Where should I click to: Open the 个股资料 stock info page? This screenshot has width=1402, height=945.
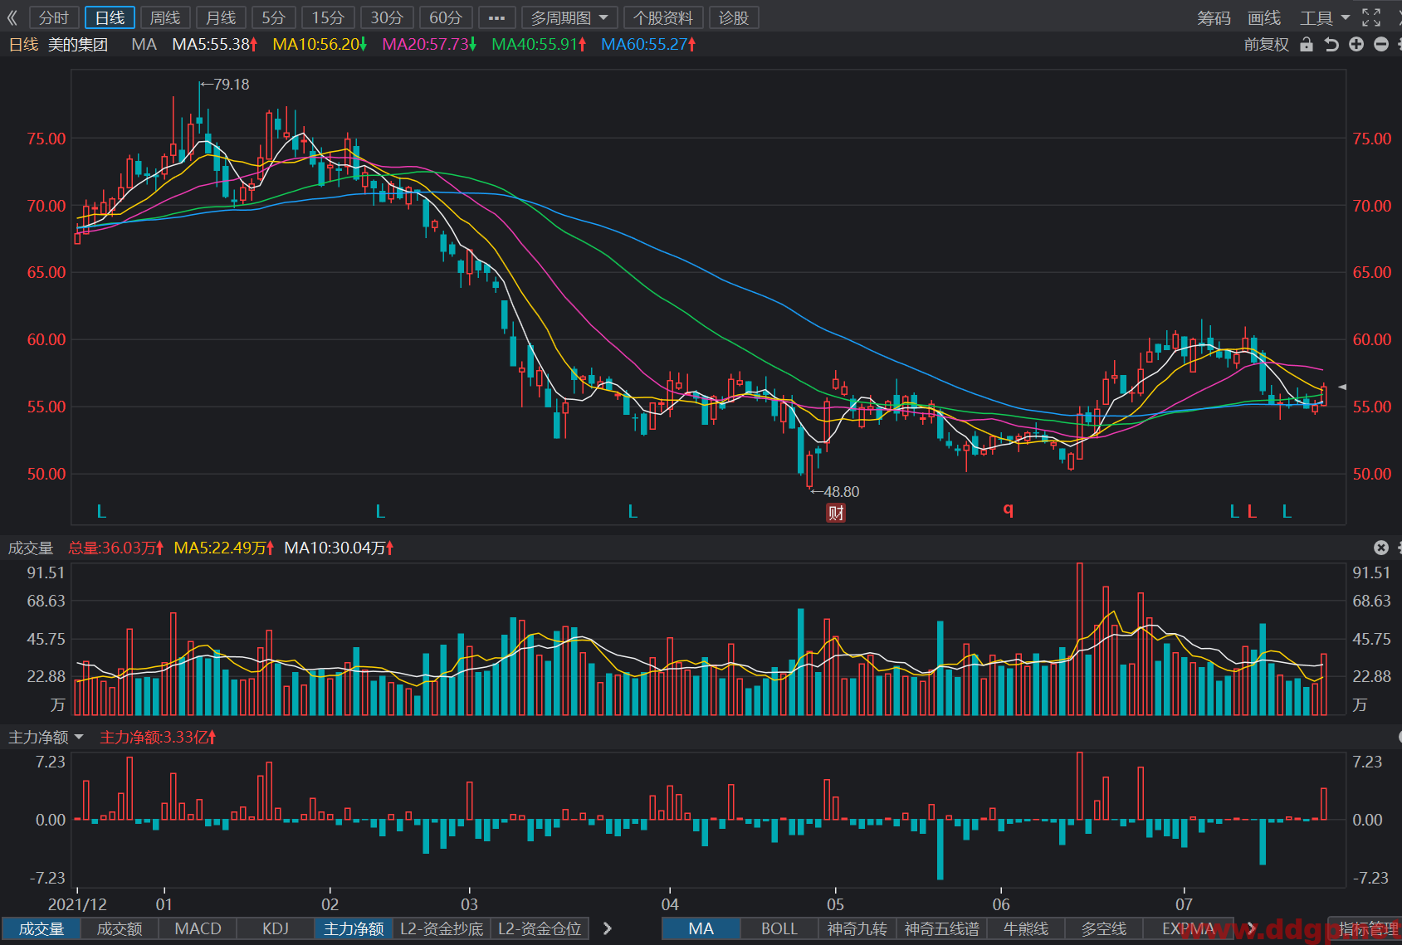coord(662,17)
